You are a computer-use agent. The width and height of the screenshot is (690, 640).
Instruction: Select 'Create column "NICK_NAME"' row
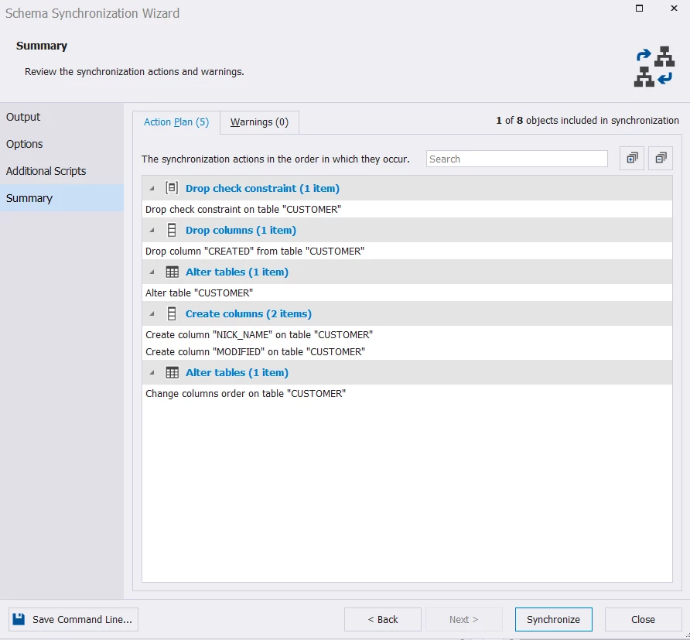click(x=407, y=334)
